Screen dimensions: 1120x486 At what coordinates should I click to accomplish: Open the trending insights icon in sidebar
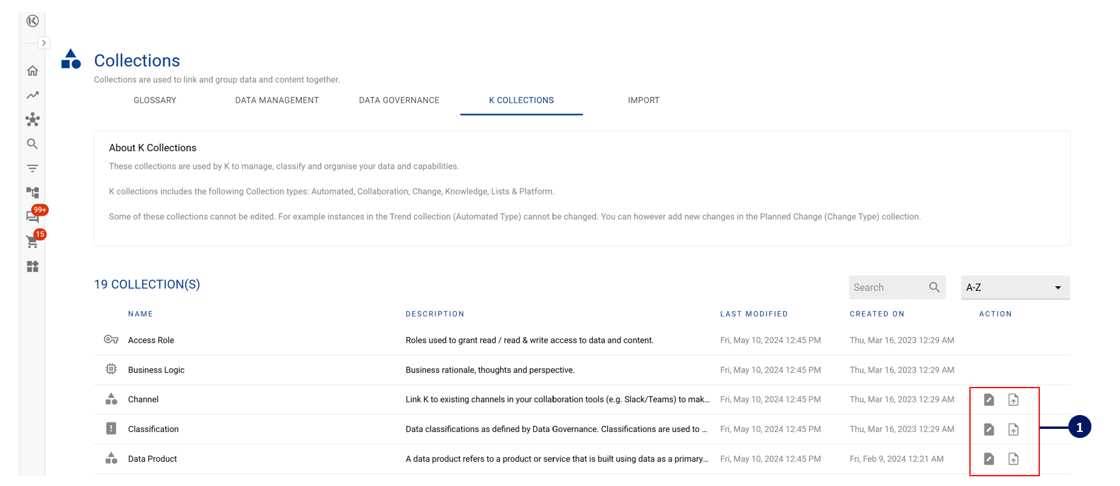tap(33, 95)
